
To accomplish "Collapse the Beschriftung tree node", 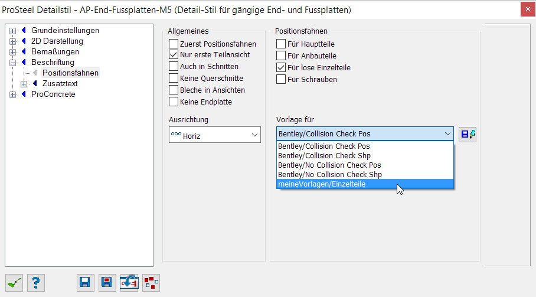I will (12, 63).
